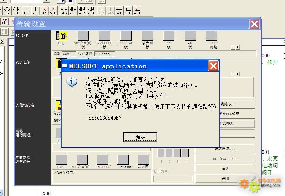The height and width of the screenshot is (196, 285).
Task: Select the NET/10(H)板 PC interface icon
Action: [83, 36]
